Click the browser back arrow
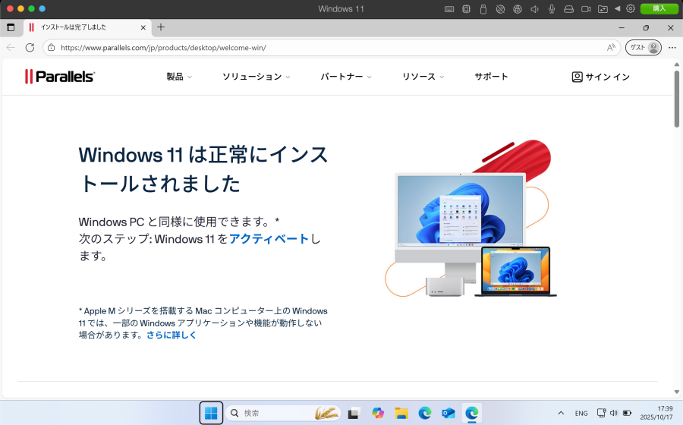The width and height of the screenshot is (683, 425). coord(11,48)
